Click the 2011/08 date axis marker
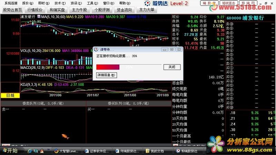The image size is (276, 155). coord(130,95)
